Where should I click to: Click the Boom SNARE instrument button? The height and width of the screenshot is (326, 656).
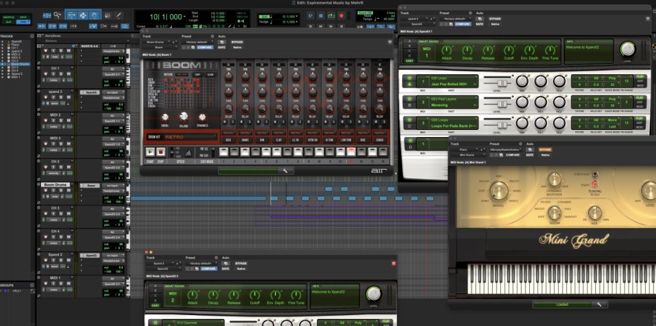coord(245,140)
